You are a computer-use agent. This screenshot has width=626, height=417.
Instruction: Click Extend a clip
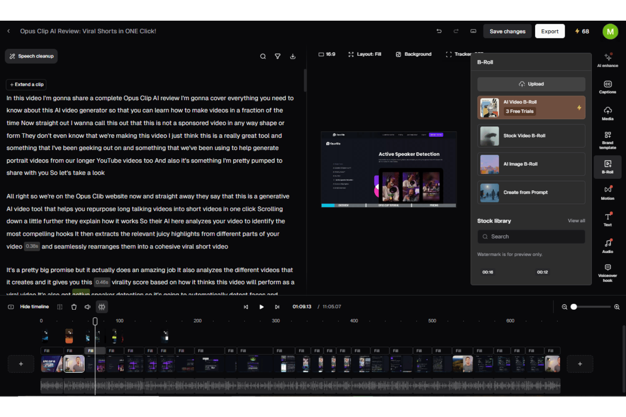pos(27,84)
